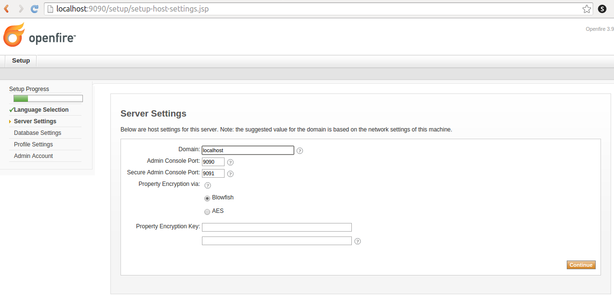Open help icon beside Admin Console Port
Image resolution: width=614 pixels, height=301 pixels.
pos(230,162)
